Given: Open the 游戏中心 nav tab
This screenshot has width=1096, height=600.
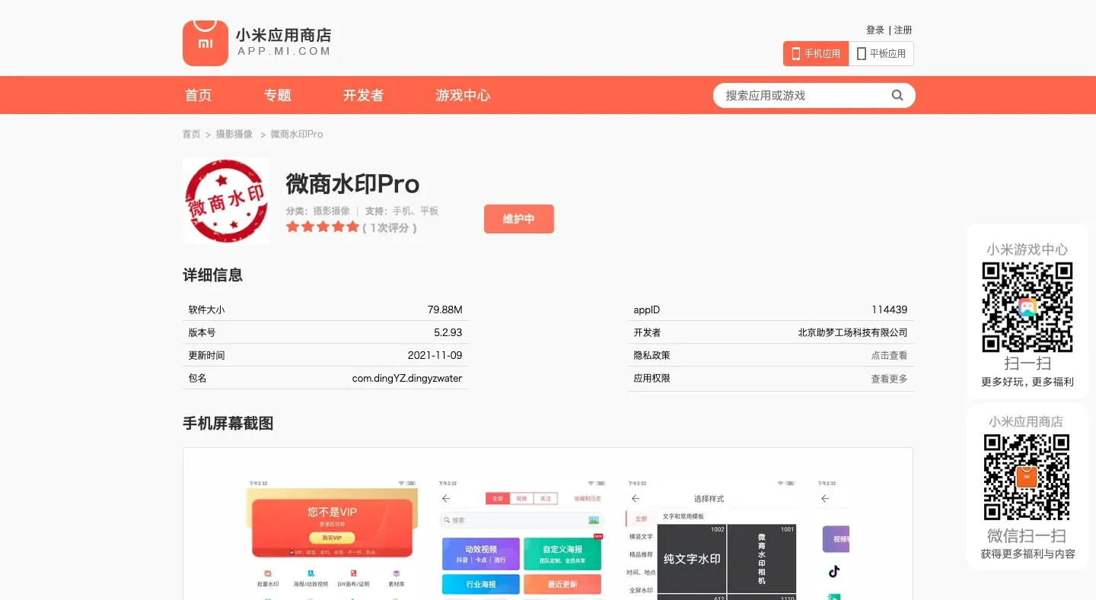Looking at the screenshot, I should point(463,95).
